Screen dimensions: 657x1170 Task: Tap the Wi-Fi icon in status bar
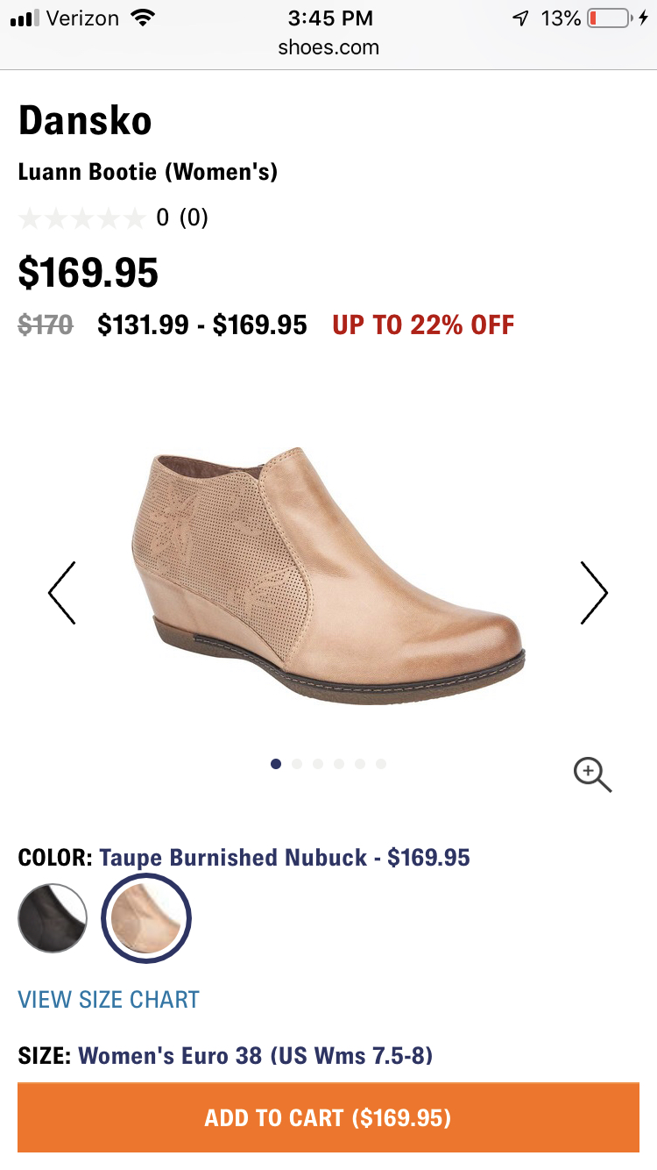tap(141, 18)
